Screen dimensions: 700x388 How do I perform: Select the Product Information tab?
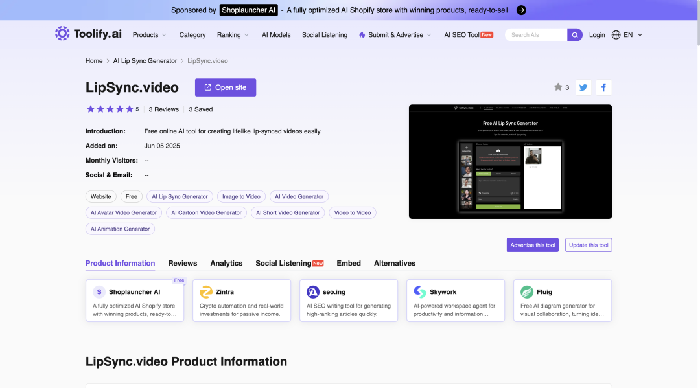pos(120,263)
